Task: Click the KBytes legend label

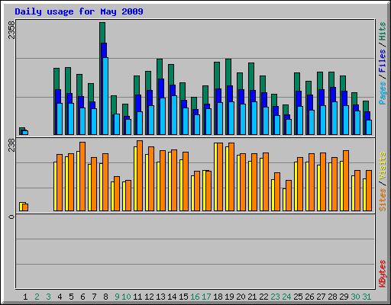Action: (383, 274)
